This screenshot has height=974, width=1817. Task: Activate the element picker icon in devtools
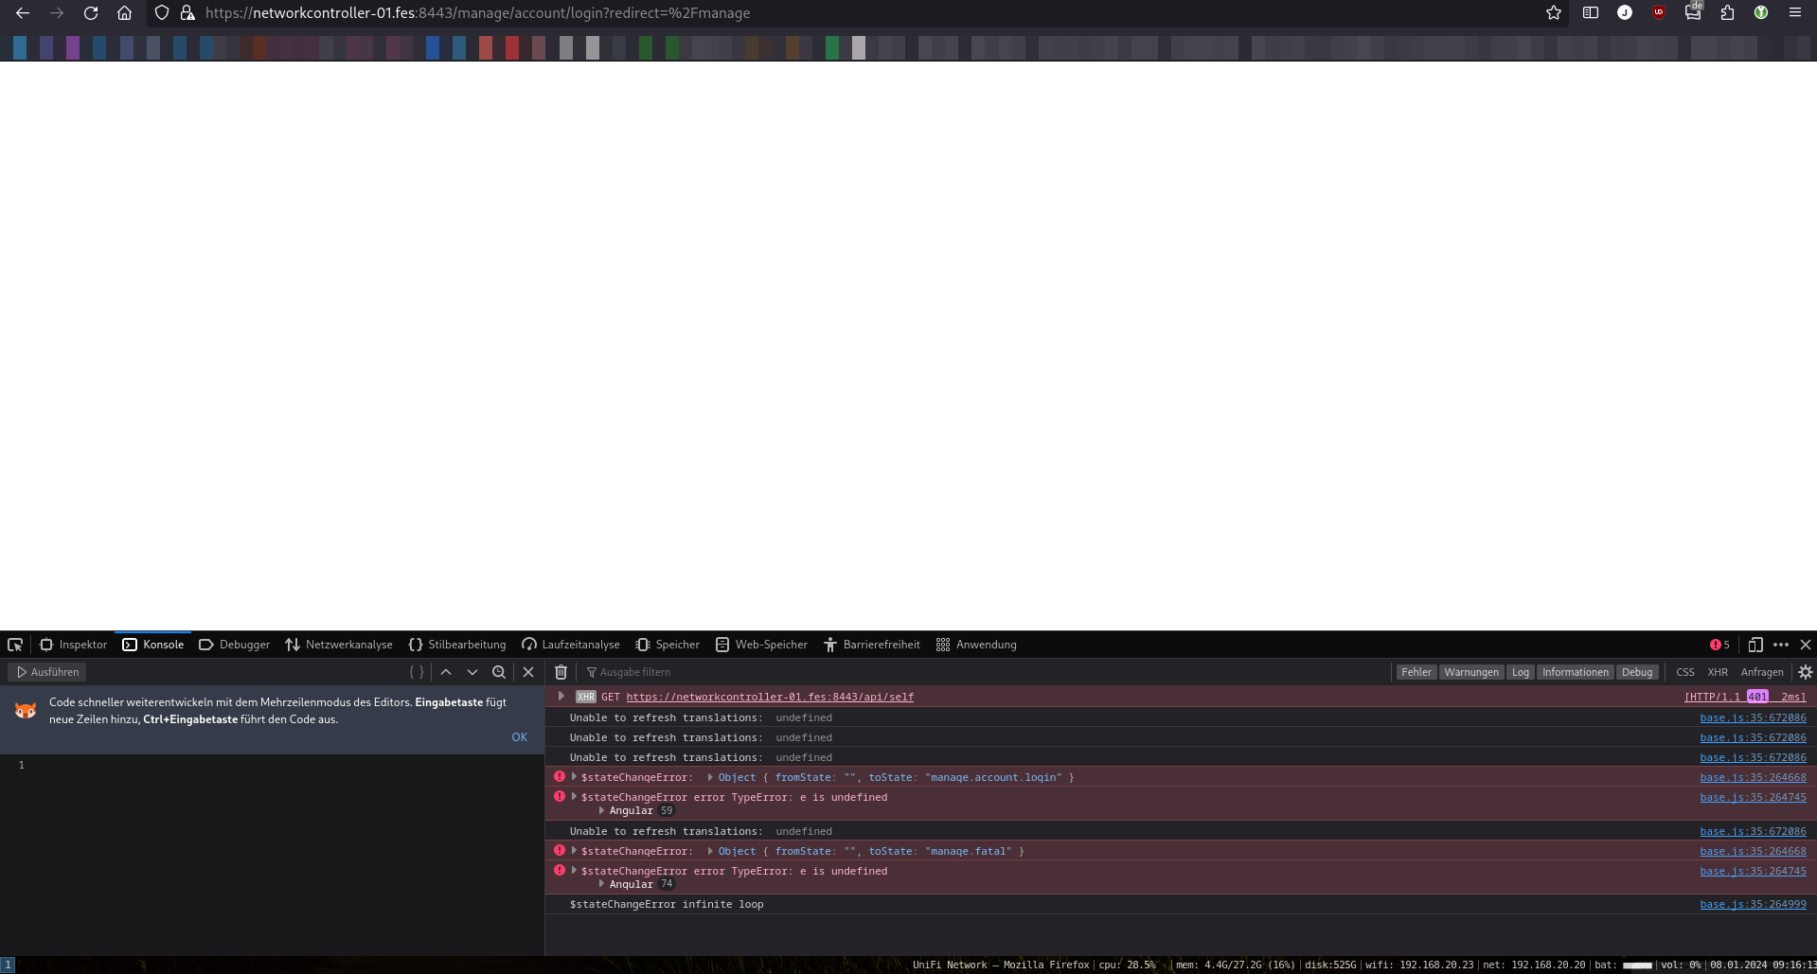click(15, 645)
